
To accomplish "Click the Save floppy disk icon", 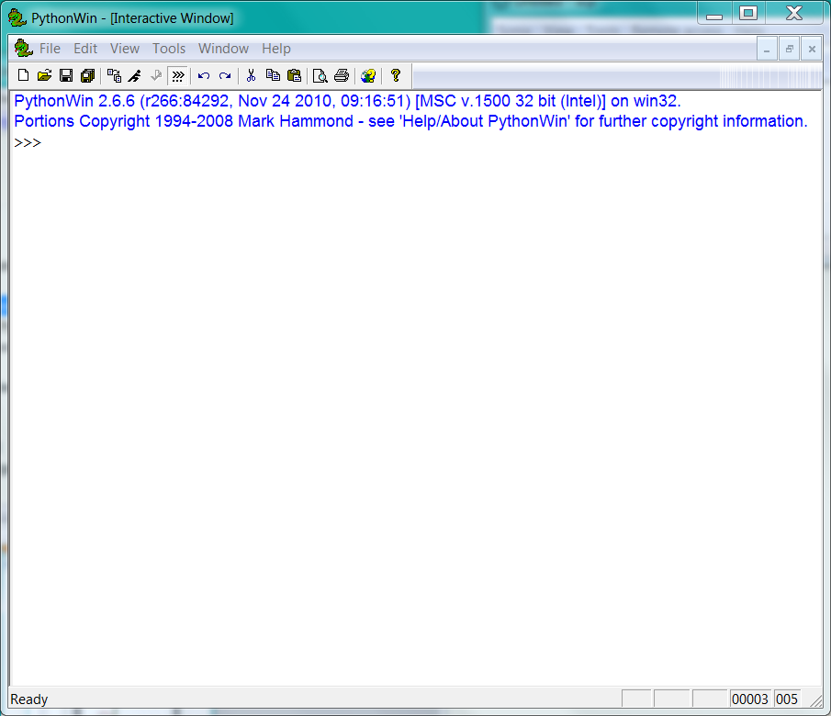I will (66, 75).
